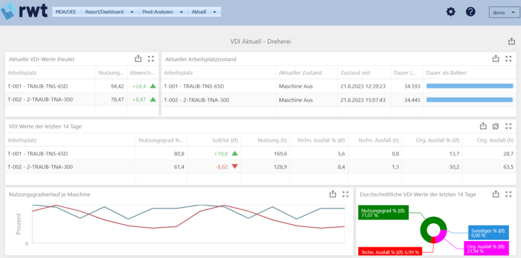
Task: Select T-002 - 2-TRAUB-TNA-300 in Arbeitsplatzzustand table
Action: coord(197,100)
